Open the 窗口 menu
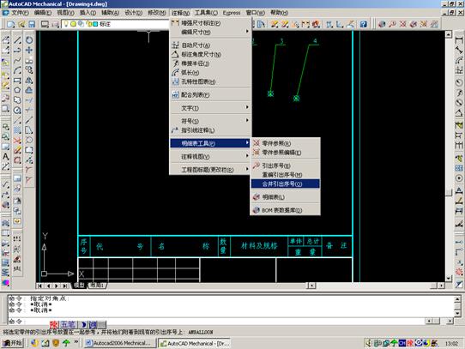Screen dimensions: 465x349 [256, 13]
